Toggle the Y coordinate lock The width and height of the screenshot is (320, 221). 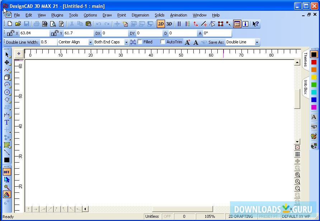pyautogui.click(x=55, y=33)
